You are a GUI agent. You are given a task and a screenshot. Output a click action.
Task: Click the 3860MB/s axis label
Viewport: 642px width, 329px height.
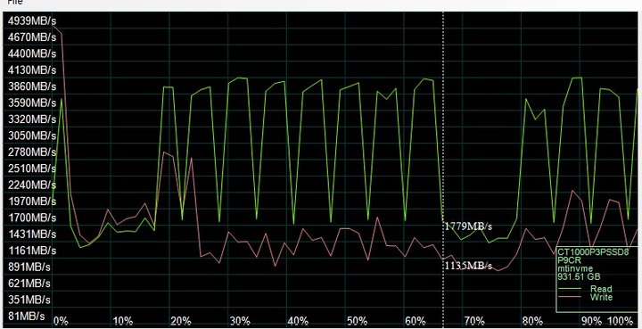(31, 86)
